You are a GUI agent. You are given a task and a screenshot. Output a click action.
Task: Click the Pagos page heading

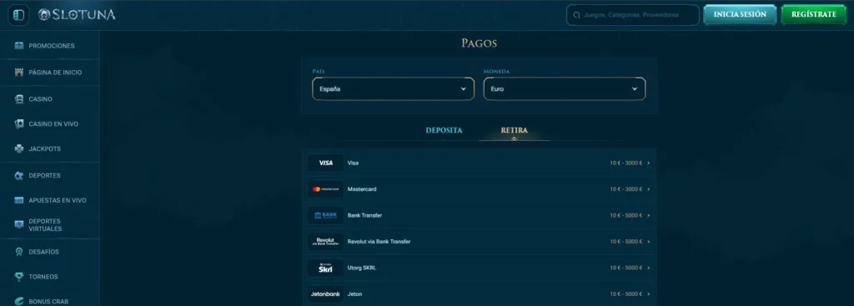point(480,43)
